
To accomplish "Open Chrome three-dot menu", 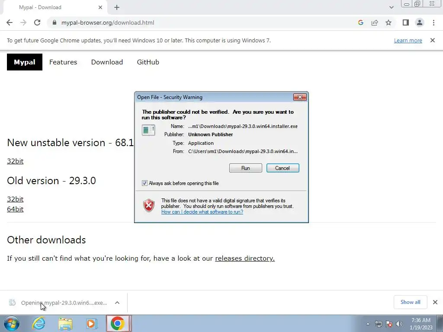I will click(433, 22).
